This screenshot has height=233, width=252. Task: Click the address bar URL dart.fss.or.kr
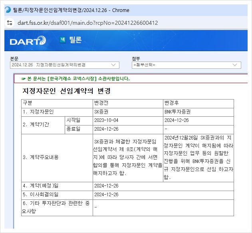(x=87, y=23)
